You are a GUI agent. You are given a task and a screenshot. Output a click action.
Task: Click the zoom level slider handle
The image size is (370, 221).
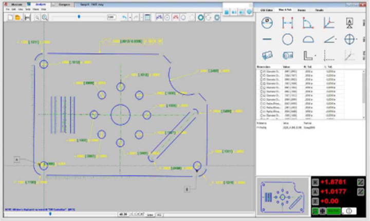click(x=79, y=17)
